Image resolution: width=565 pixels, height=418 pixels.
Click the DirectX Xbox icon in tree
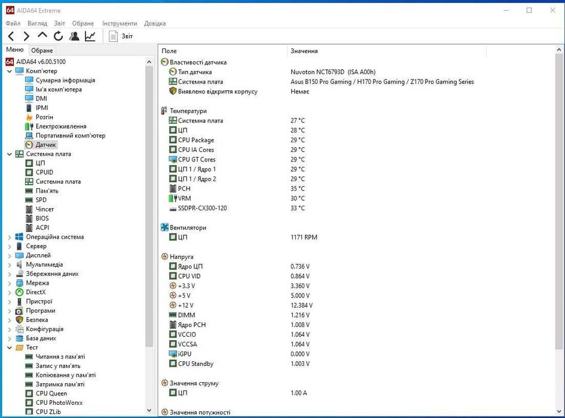click(x=20, y=292)
